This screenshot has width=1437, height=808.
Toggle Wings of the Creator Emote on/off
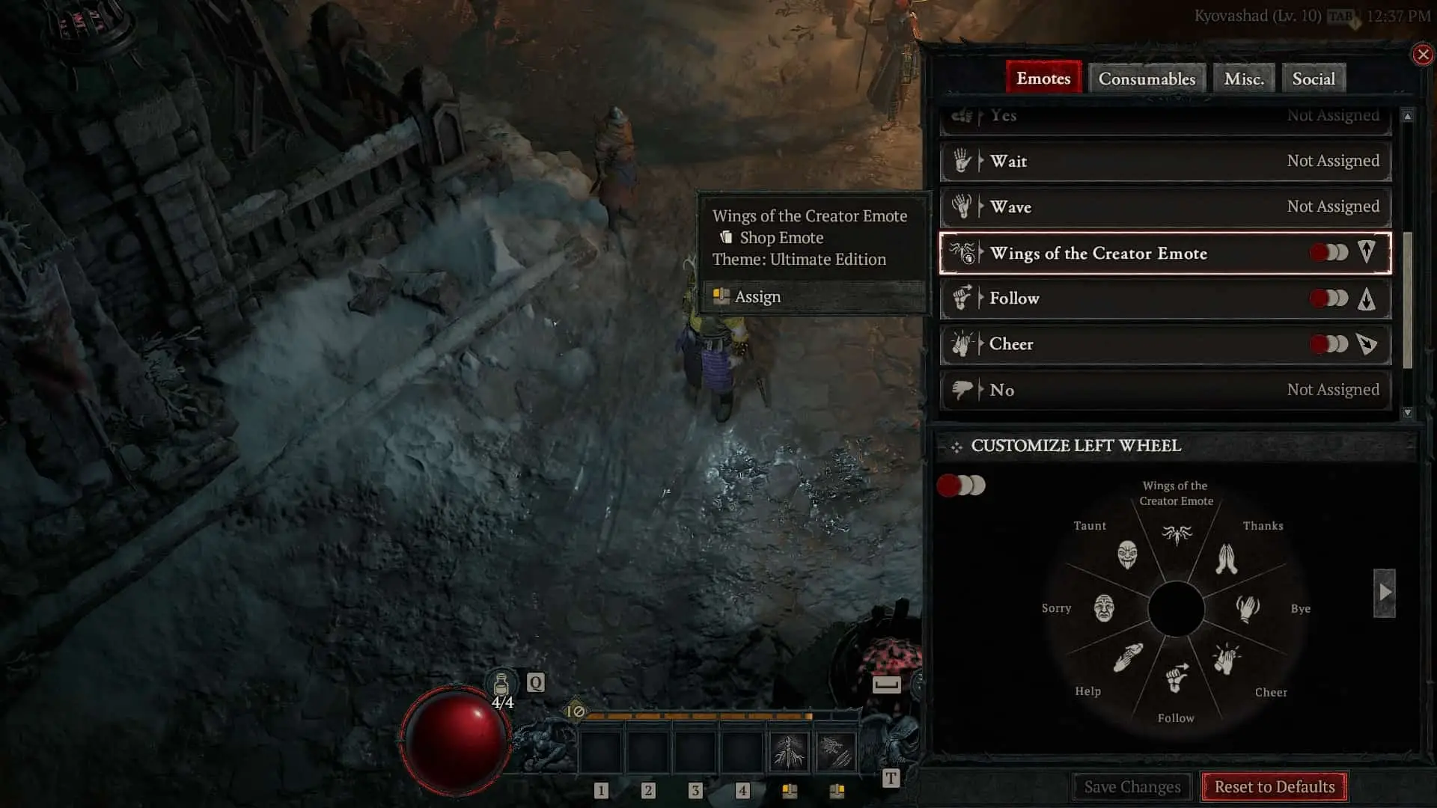[1328, 253]
